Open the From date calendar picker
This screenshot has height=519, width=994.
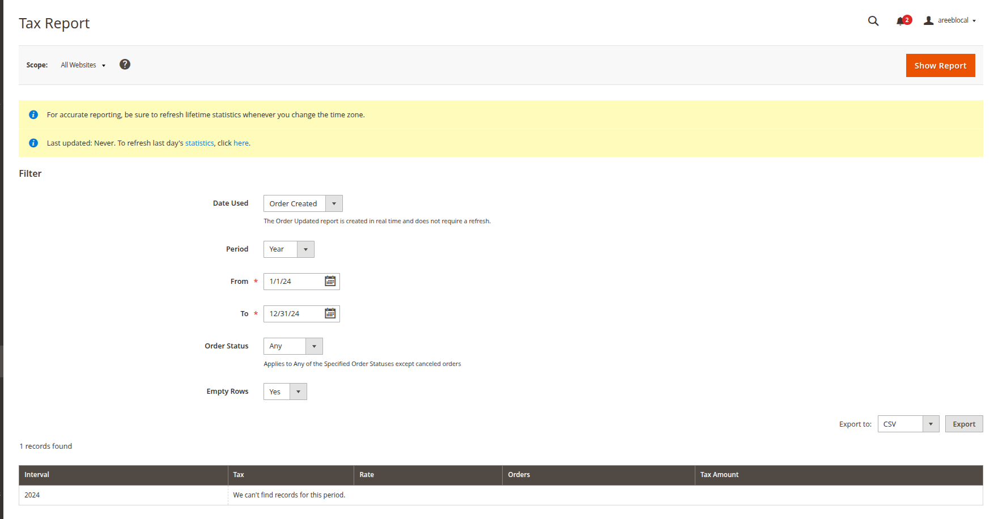330,282
